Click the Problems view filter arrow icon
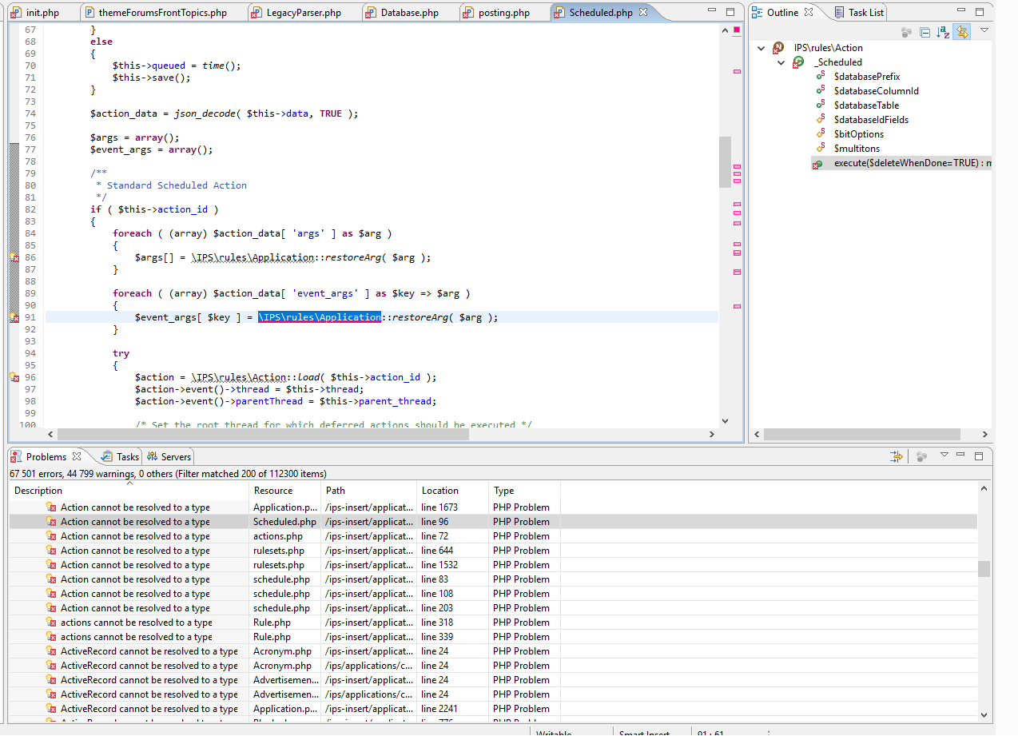The width and height of the screenshot is (1018, 736). tap(897, 456)
